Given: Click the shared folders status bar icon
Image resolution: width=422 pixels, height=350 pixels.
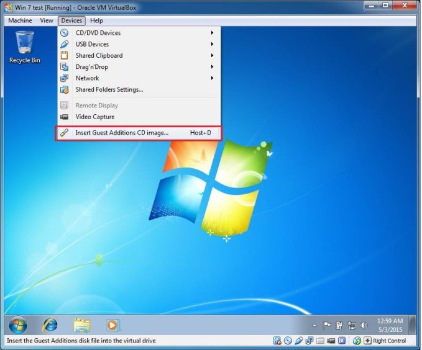Looking at the screenshot, I should tap(320, 341).
